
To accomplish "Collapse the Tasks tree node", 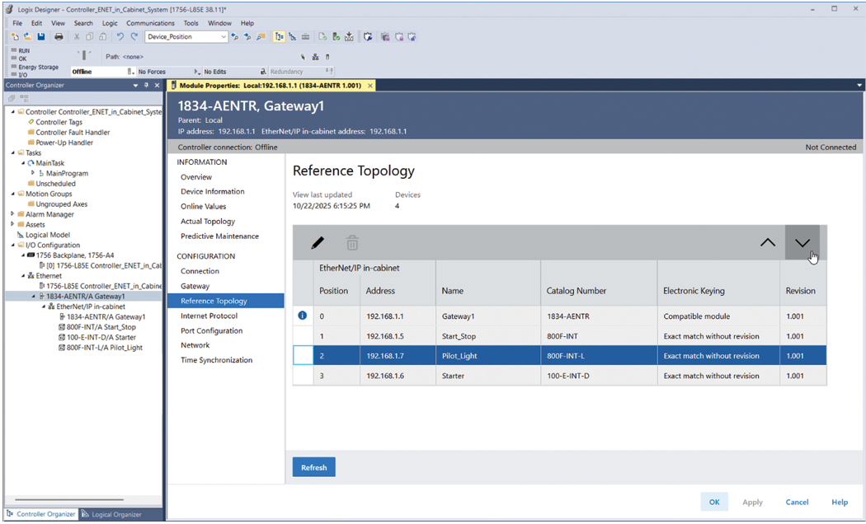I will click(12, 152).
